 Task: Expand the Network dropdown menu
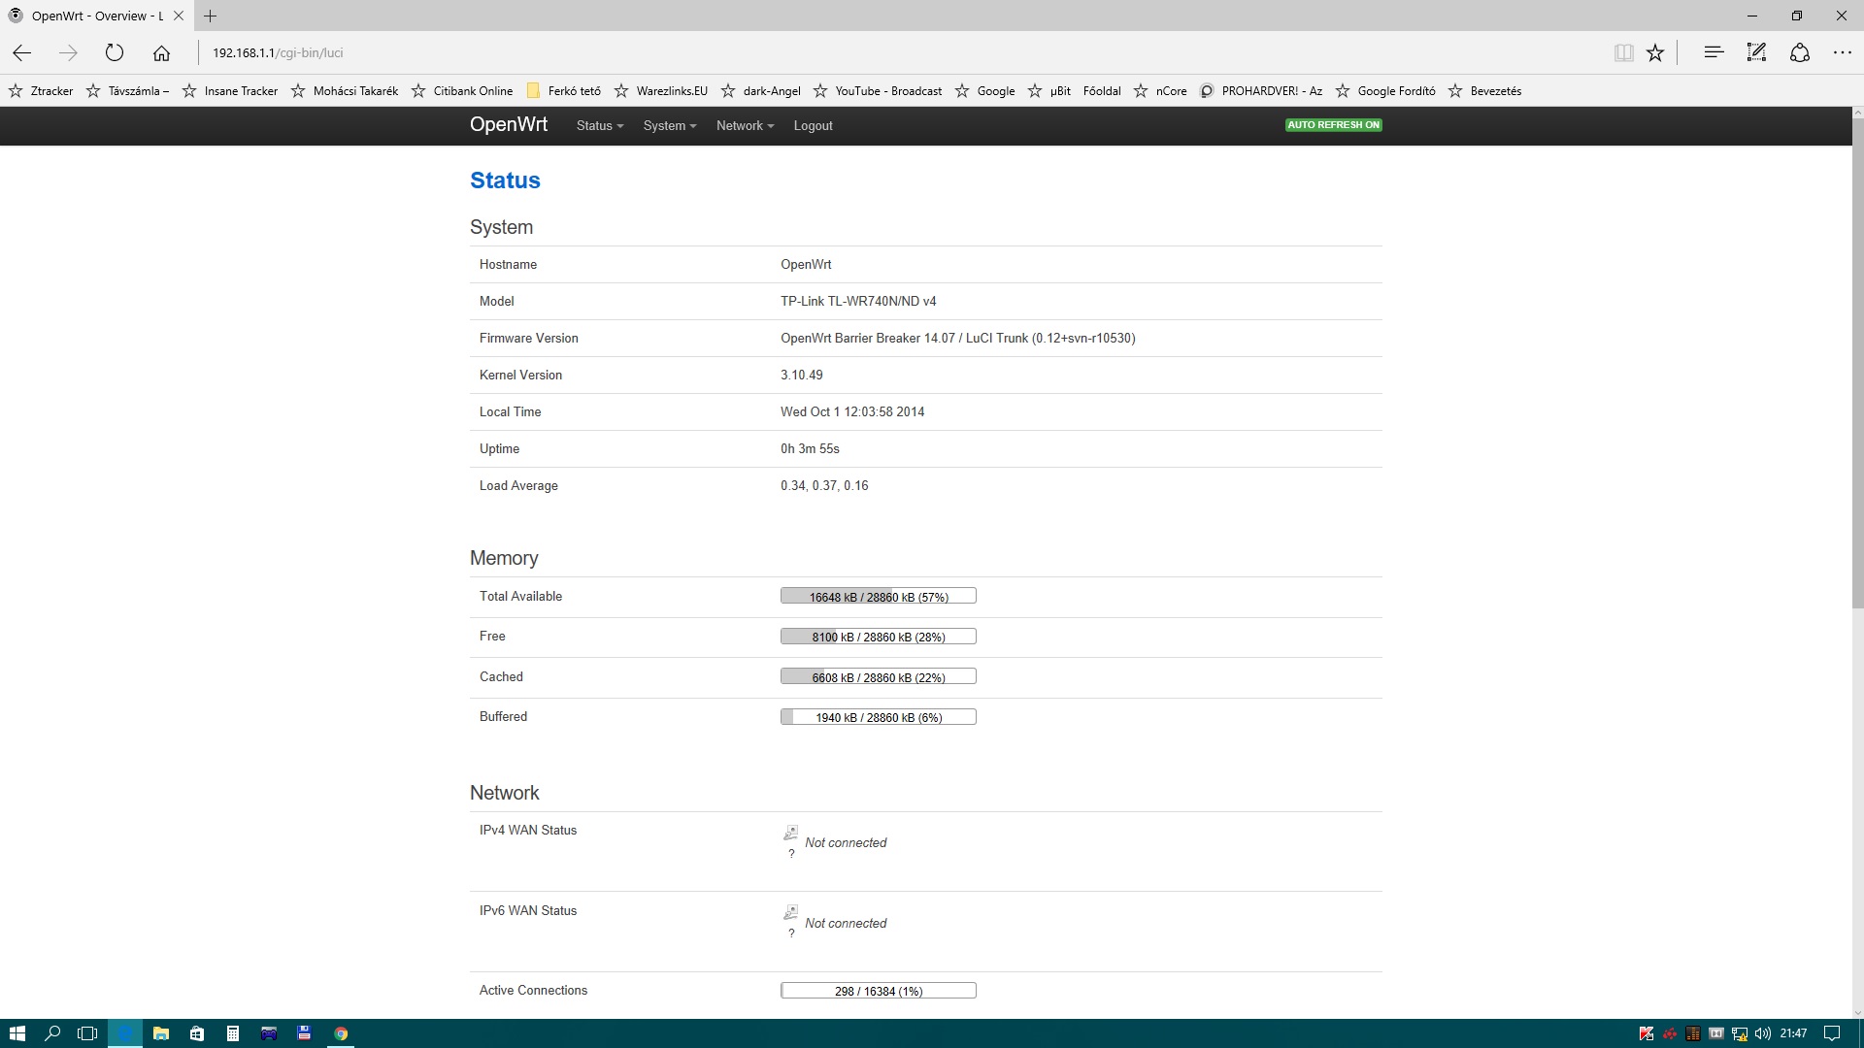[745, 126]
